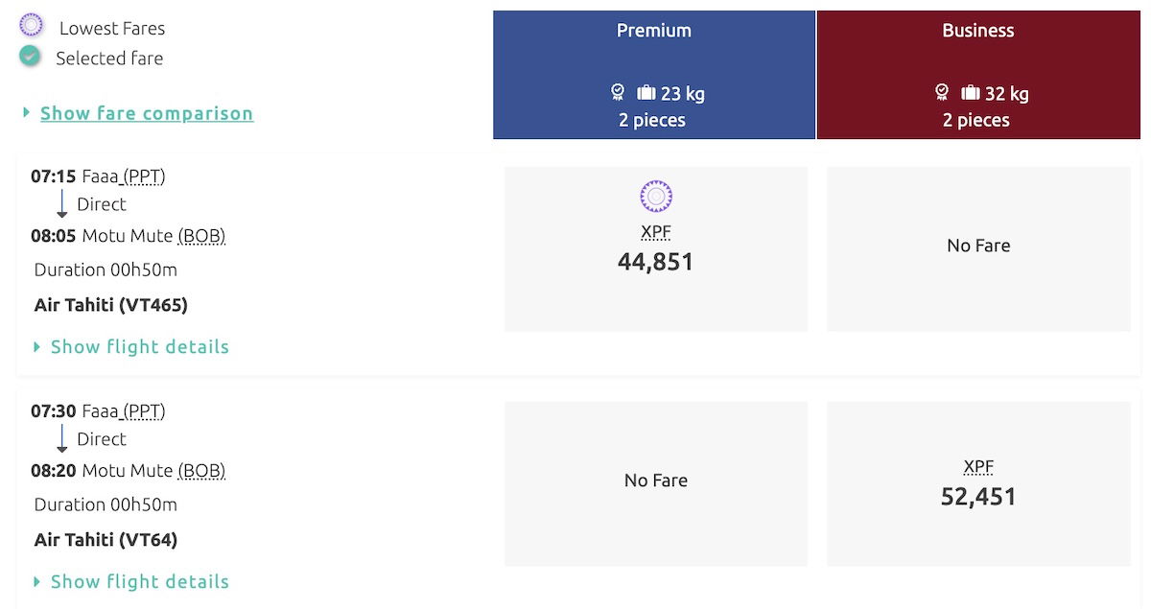Viewport: 1151px width, 609px height.
Task: Click BOB airport code on 08:20 arrival
Action: pyautogui.click(x=202, y=471)
